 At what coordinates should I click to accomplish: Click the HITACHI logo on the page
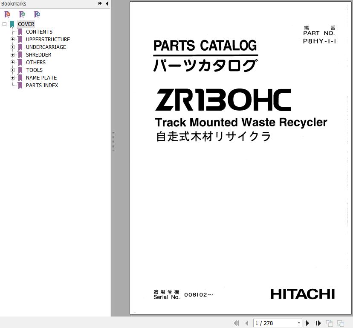(x=303, y=294)
